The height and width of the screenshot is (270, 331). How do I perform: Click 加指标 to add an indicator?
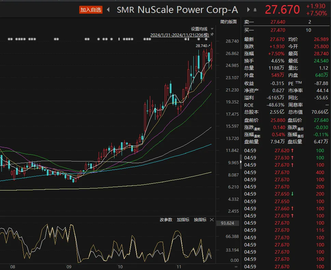click(x=183, y=220)
